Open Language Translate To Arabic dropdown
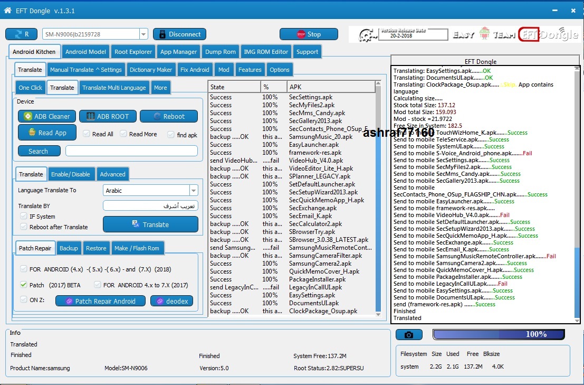This screenshot has height=385, width=584. click(193, 191)
